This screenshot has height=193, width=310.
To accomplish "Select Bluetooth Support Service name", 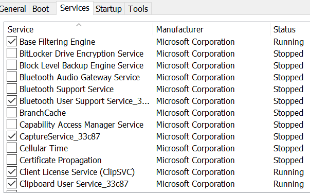I will (x=67, y=89).
